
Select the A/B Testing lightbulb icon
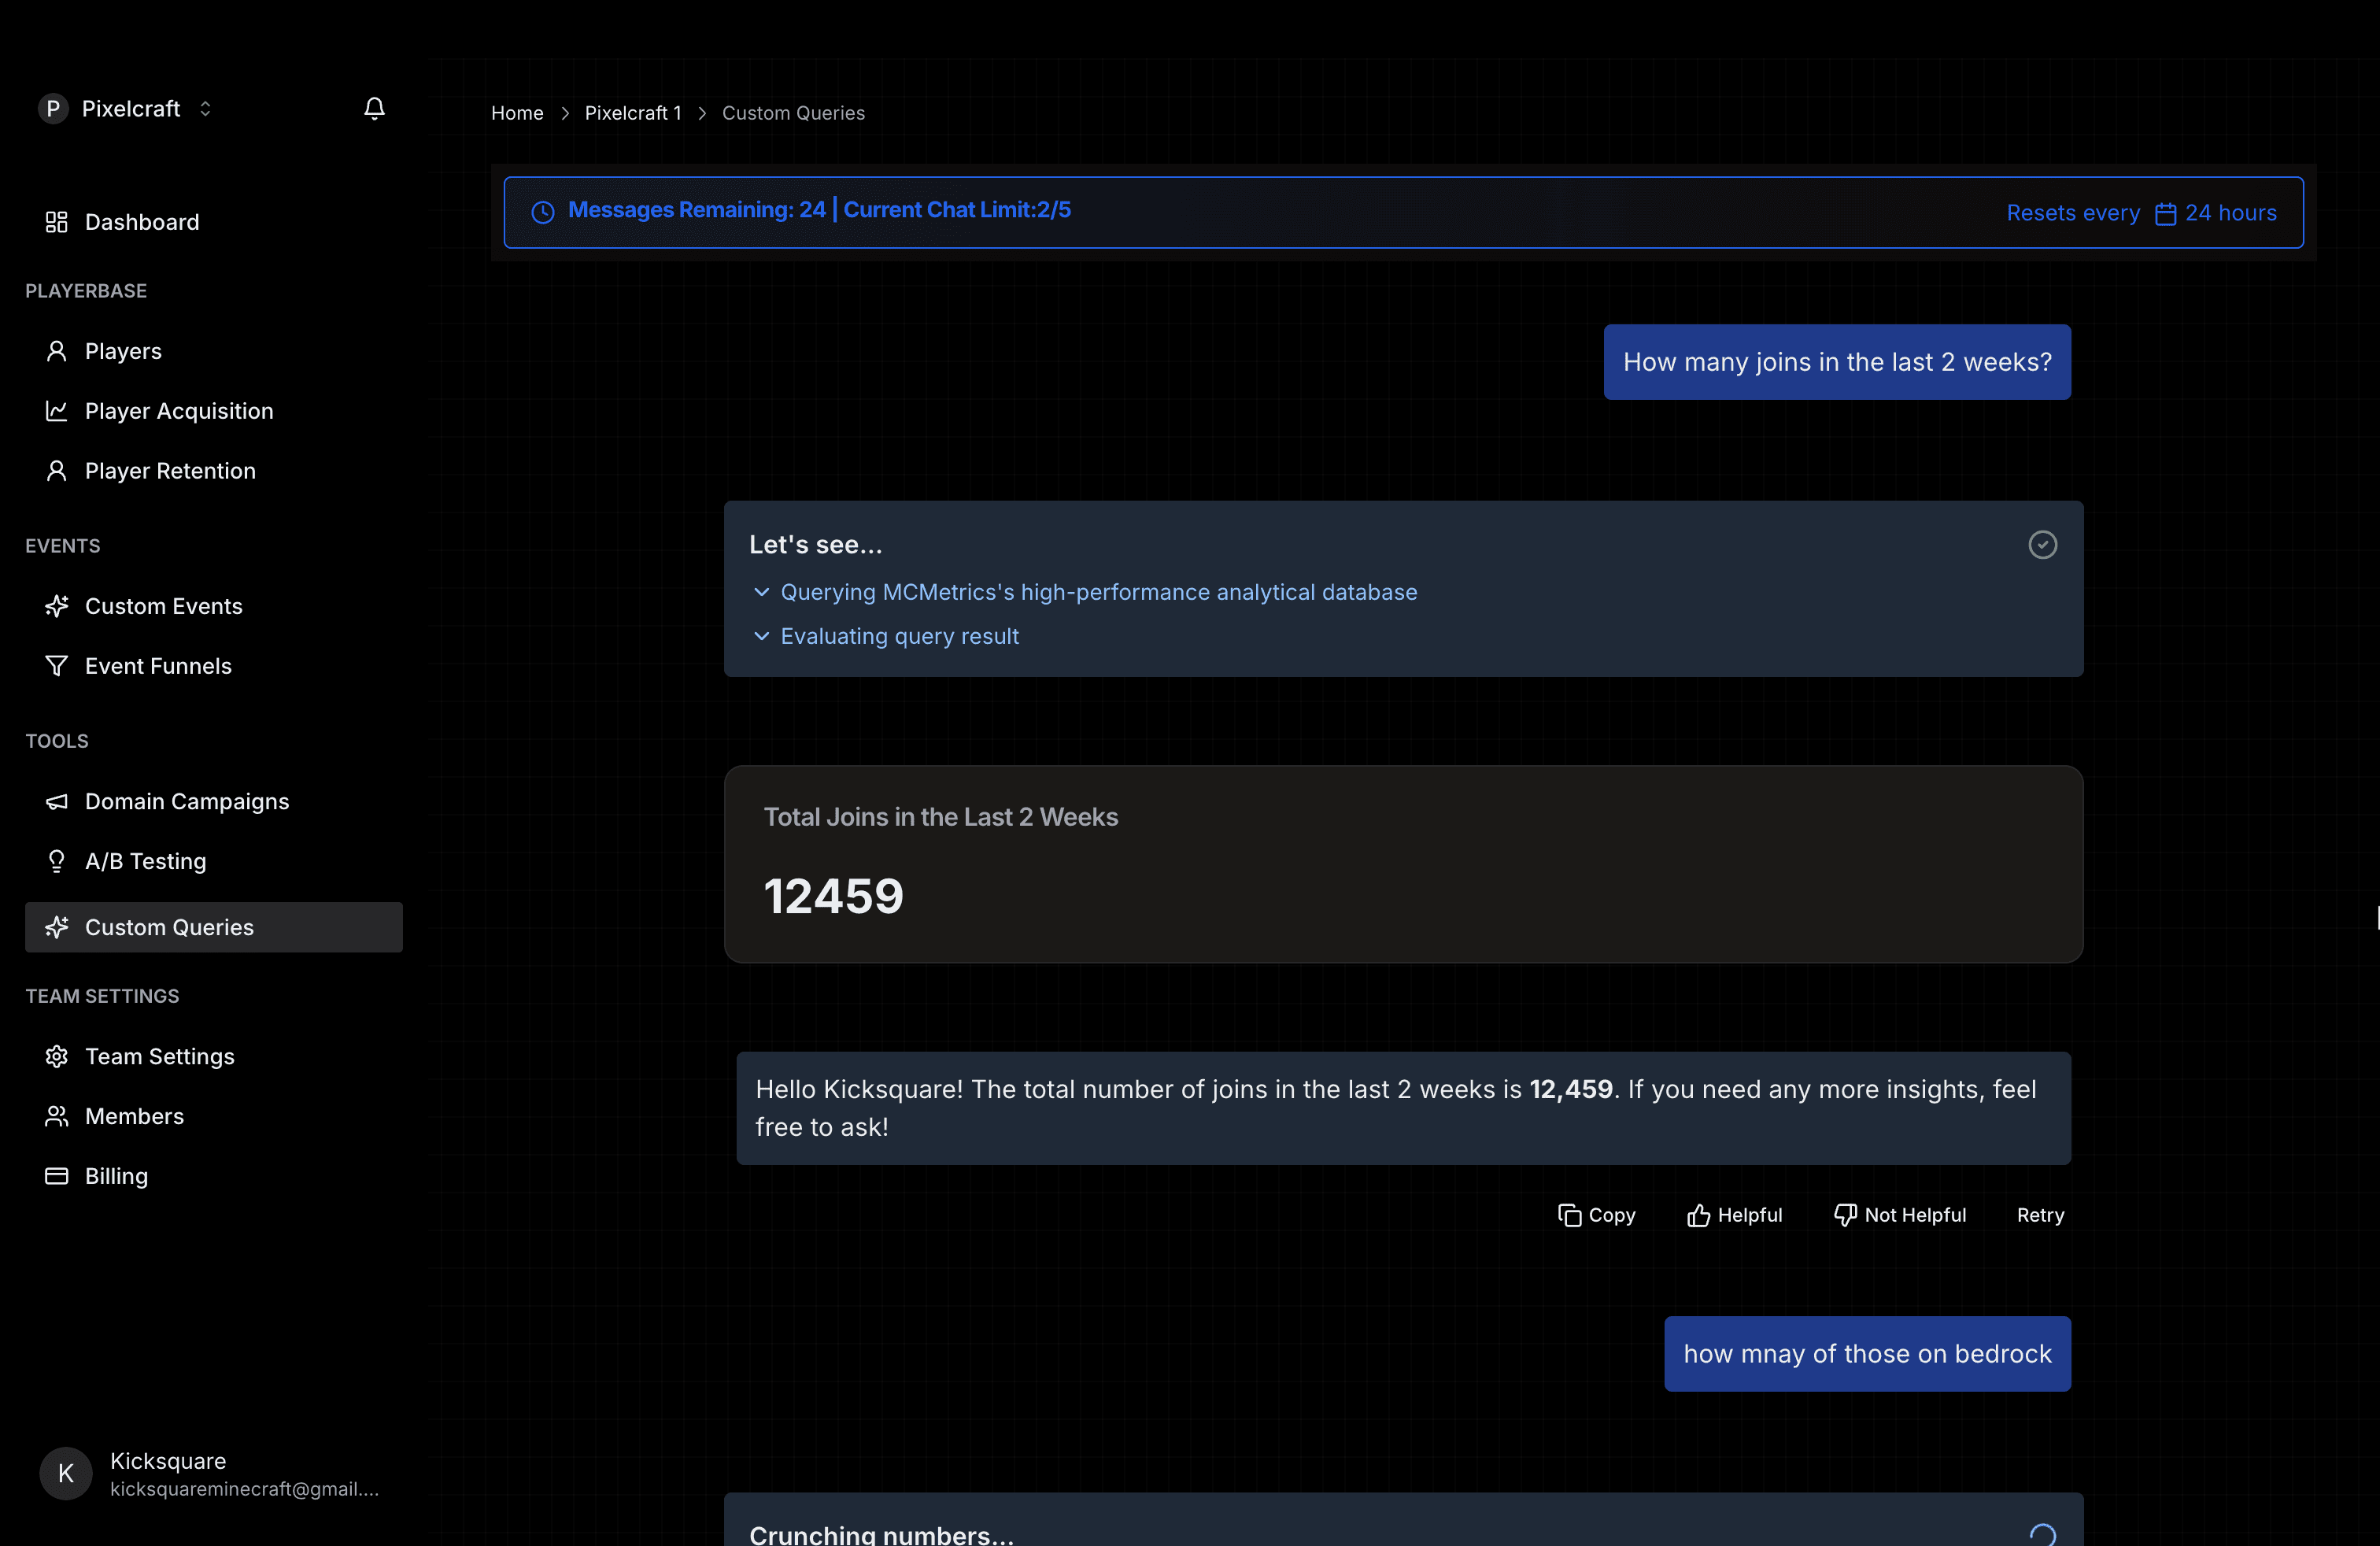coord(56,861)
